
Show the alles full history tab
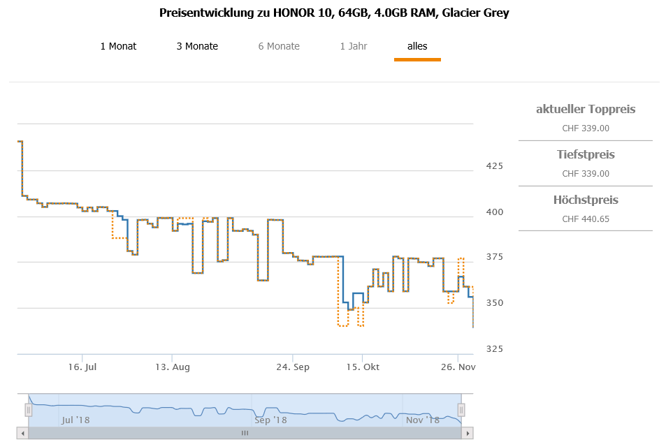(417, 46)
